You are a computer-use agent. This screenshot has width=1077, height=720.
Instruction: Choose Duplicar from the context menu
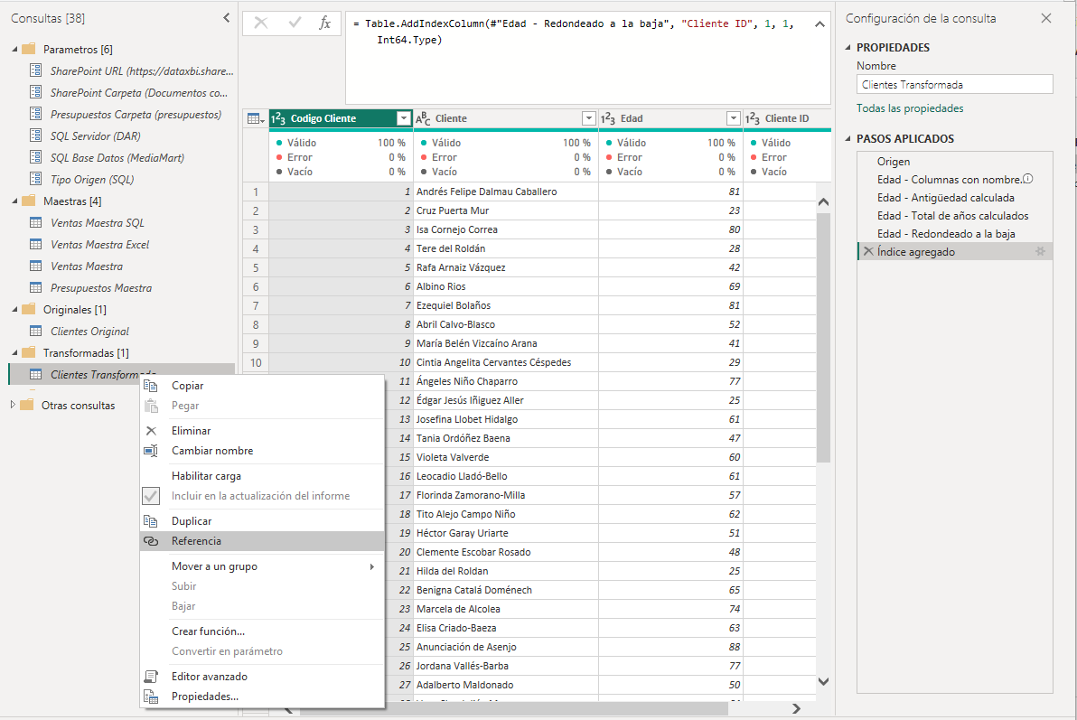[x=192, y=520]
